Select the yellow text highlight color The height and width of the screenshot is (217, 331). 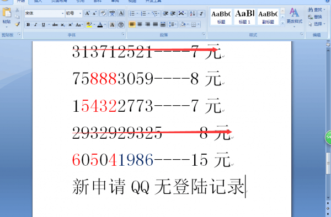tap(89, 25)
